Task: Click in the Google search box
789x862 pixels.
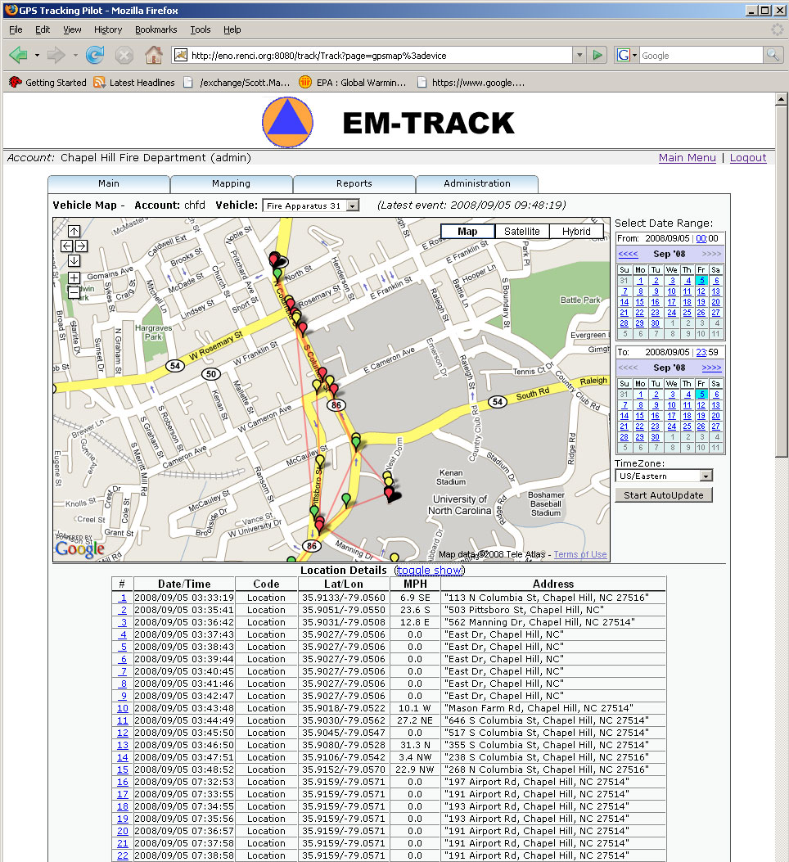Action: [700, 56]
